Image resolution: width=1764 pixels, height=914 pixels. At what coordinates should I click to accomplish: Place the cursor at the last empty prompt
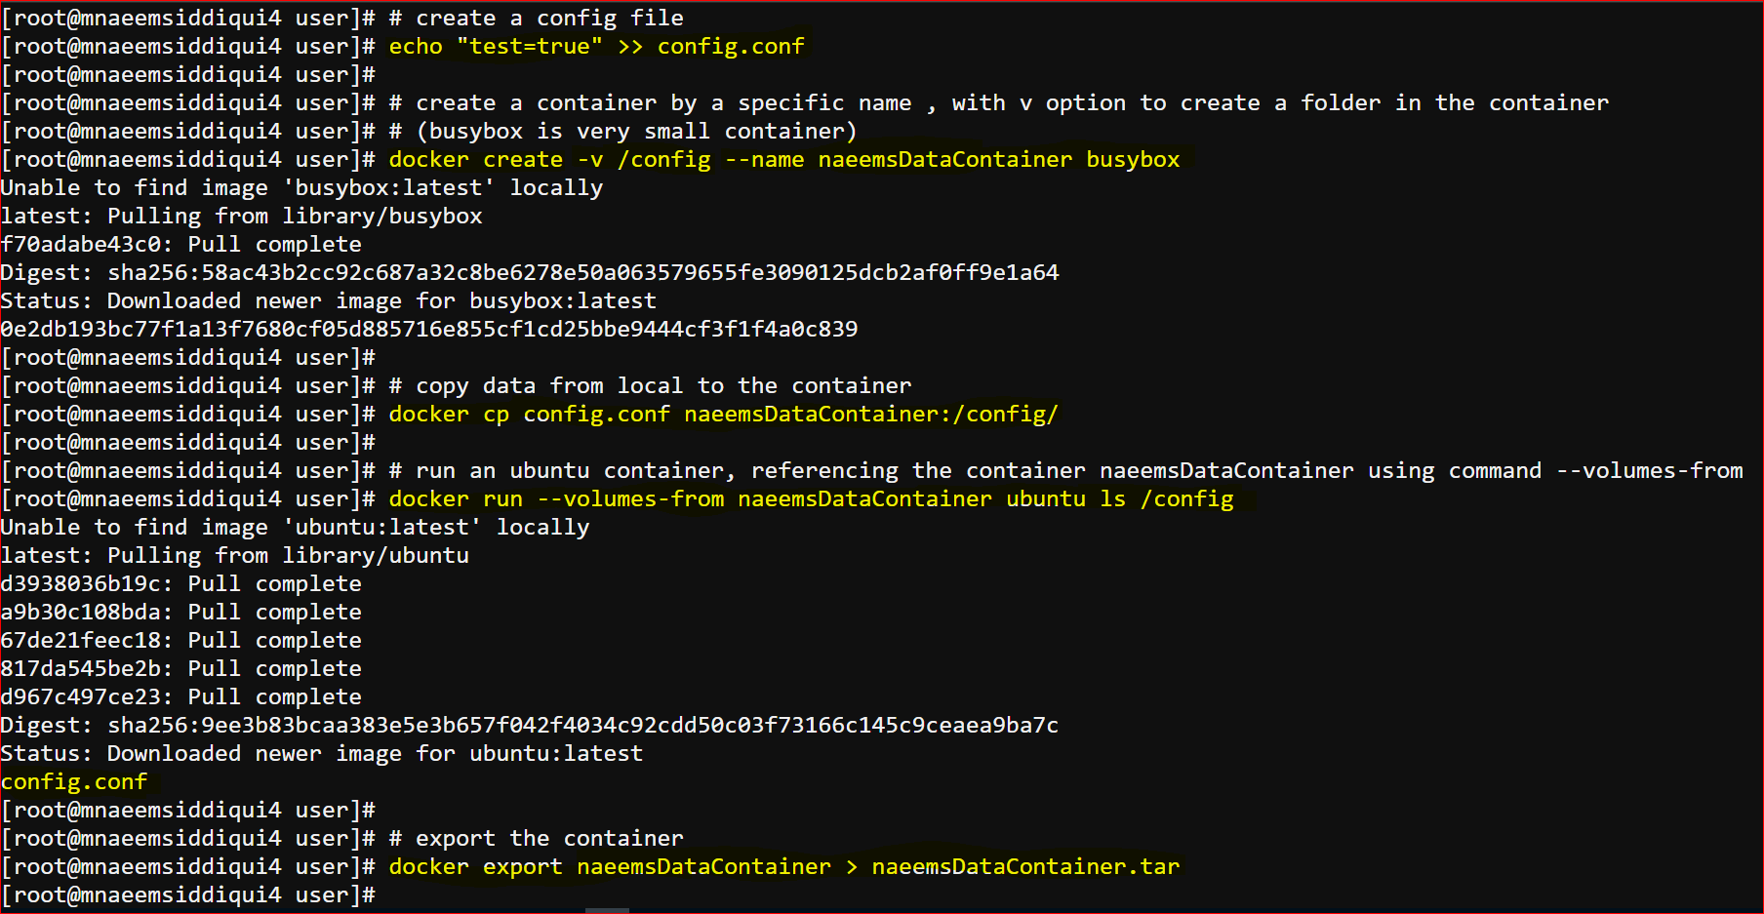coord(384,895)
